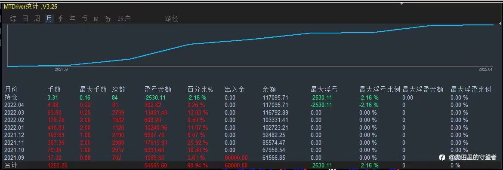Click max lots 0.08 in 2021.09 row

(85, 158)
